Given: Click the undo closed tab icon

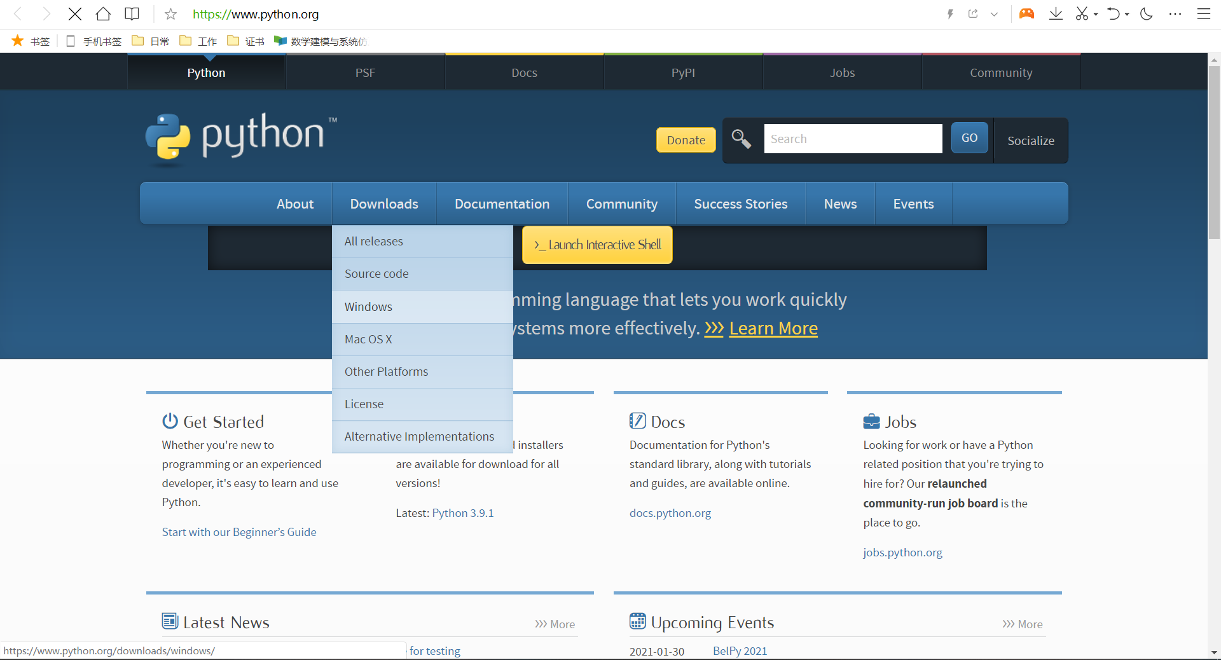Looking at the screenshot, I should 1114,14.
